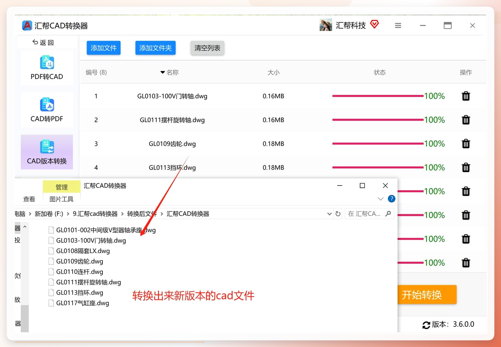The width and height of the screenshot is (501, 347).
Task: Click the 开始转换 button
Action: point(427,295)
